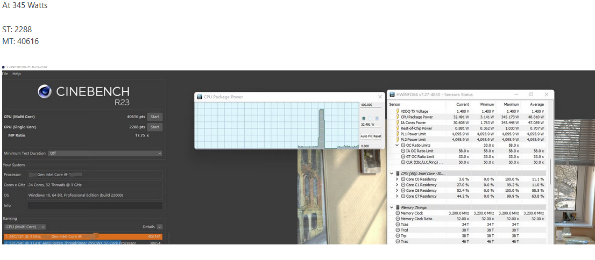Click the CPU Package Power window icon
595x260 pixels.
(200, 97)
